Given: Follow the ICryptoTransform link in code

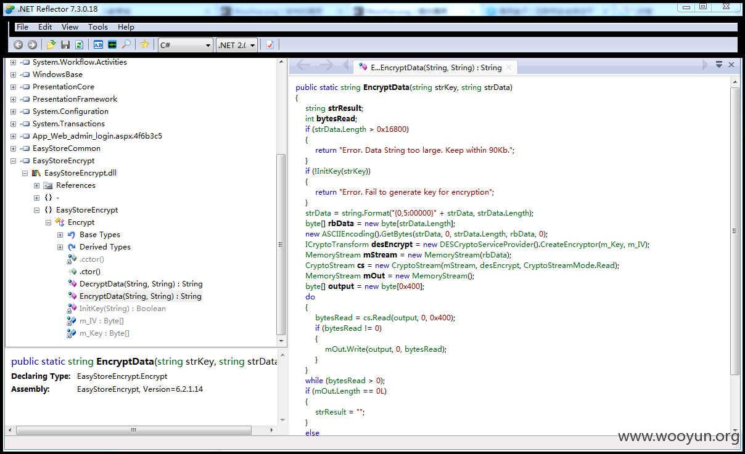Looking at the screenshot, I should click(337, 245).
